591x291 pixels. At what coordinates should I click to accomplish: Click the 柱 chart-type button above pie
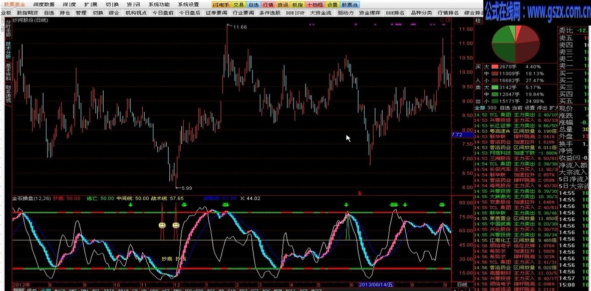(x=478, y=21)
